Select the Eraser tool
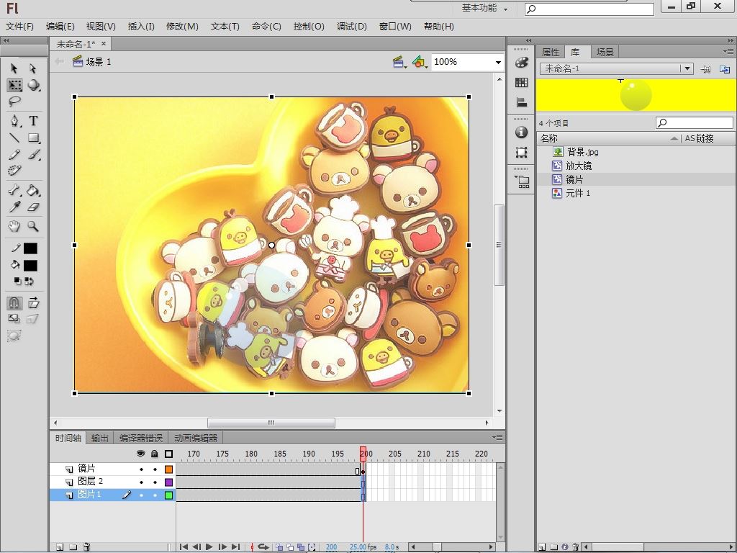This screenshot has height=553, width=737. [x=33, y=207]
